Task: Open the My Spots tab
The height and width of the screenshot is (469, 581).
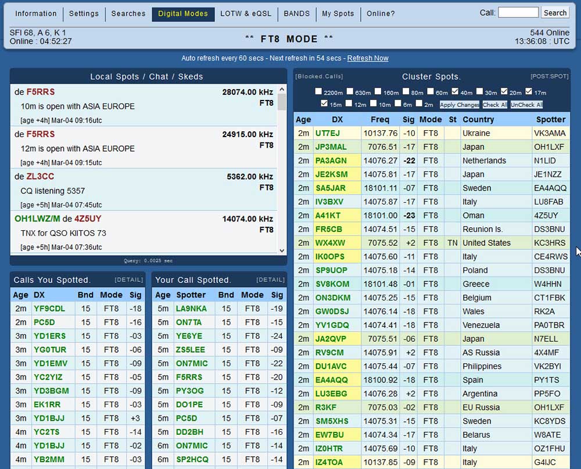Action: [338, 14]
